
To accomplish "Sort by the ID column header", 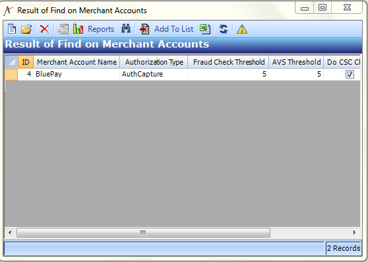I will (x=26, y=62).
